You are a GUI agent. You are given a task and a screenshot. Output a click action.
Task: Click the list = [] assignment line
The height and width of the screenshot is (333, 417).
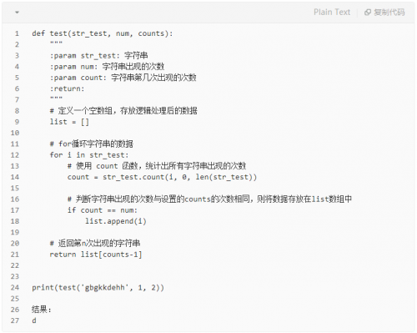(69, 122)
